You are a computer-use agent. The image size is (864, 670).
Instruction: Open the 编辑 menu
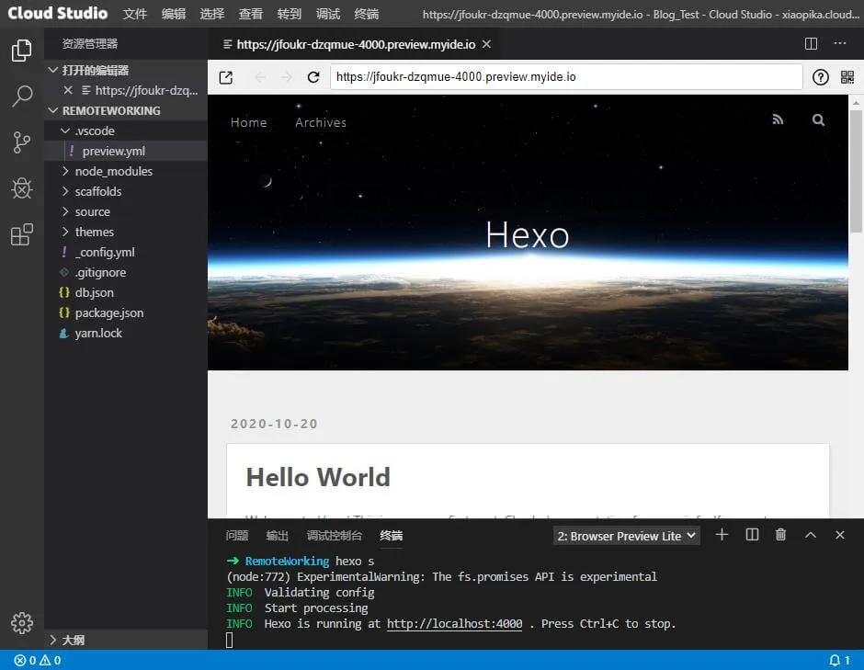point(173,14)
